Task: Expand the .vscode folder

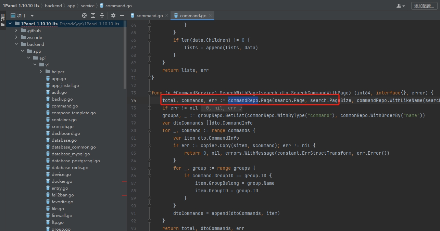Action: click(16, 37)
